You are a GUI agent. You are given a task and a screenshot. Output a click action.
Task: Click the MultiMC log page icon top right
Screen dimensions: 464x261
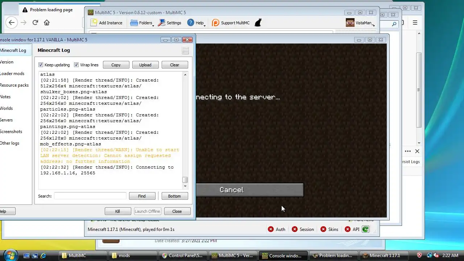point(185,51)
